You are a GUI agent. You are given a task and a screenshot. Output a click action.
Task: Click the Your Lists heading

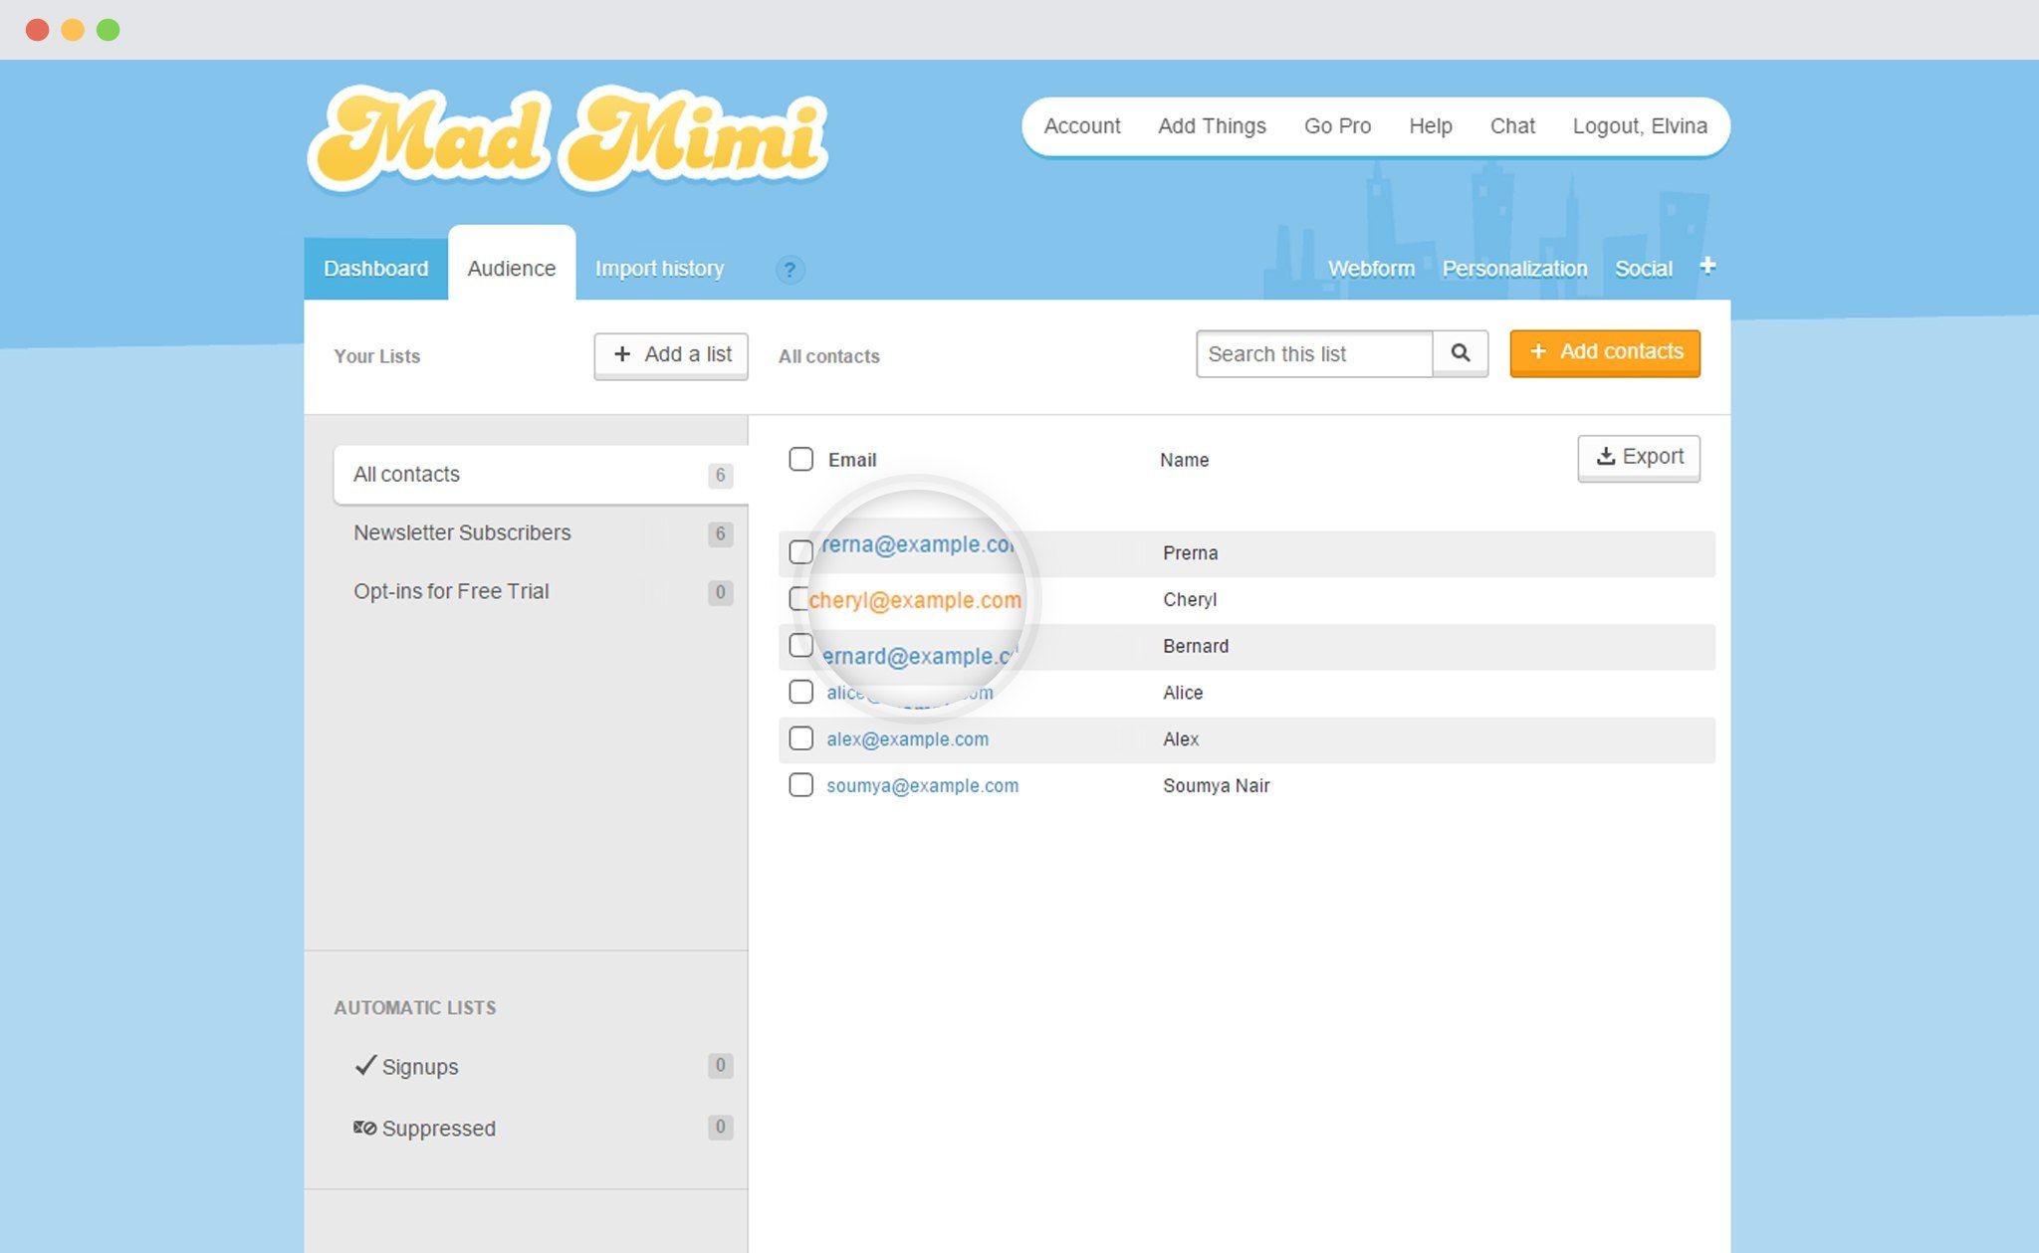click(x=376, y=356)
